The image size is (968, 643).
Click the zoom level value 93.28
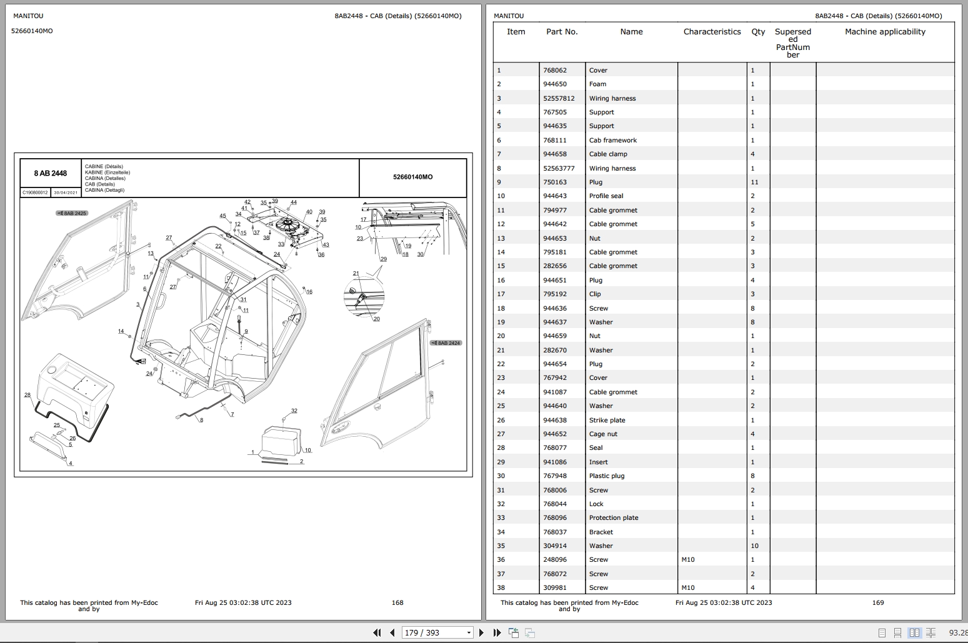[959, 632]
